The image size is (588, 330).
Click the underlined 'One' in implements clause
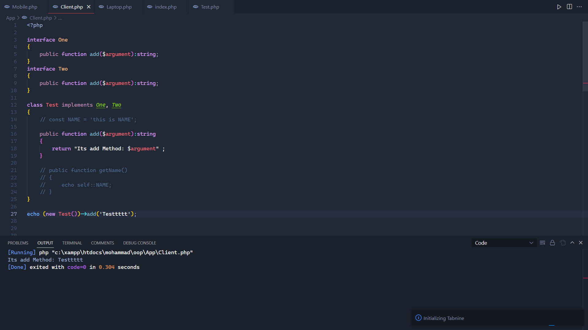click(x=101, y=105)
